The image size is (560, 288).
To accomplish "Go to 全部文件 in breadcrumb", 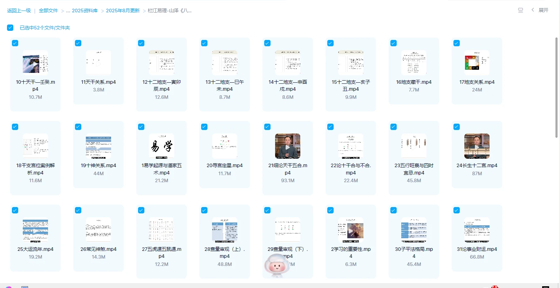I will click(x=48, y=11).
